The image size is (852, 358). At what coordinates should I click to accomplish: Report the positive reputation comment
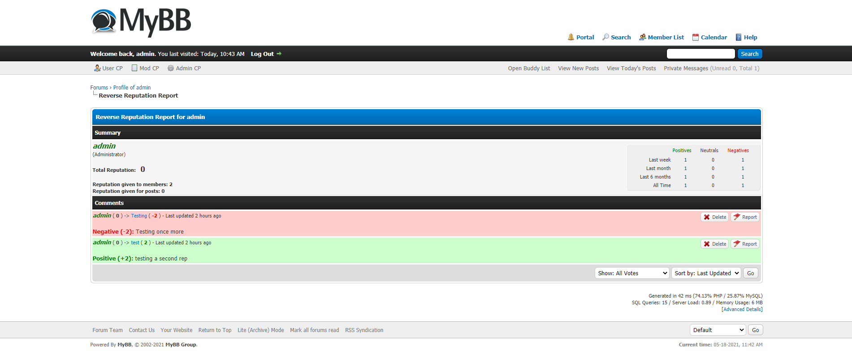[x=745, y=244]
